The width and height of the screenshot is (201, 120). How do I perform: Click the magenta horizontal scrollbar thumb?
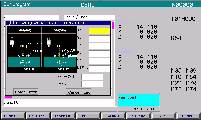pos(8,97)
